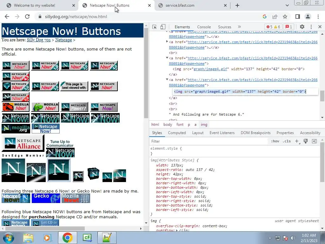Viewport: 325px width, 244px height.
Task: Open the graph/image4.gif source link
Action: pyautogui.click(x=210, y=69)
